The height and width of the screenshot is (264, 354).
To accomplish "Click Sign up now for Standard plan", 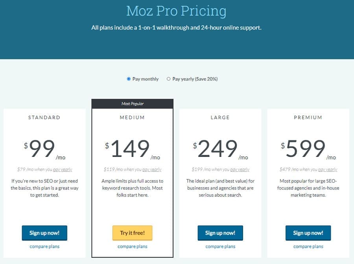I will point(44,233).
